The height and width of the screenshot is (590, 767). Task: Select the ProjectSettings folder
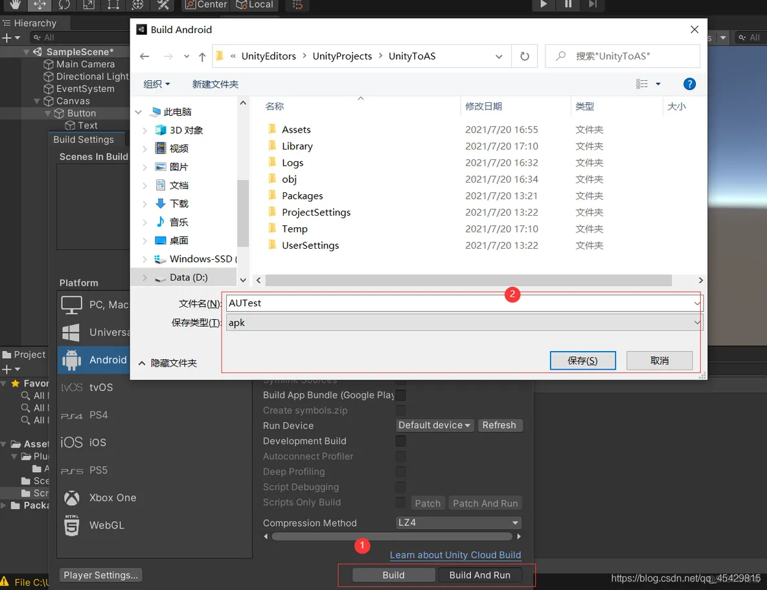click(316, 212)
